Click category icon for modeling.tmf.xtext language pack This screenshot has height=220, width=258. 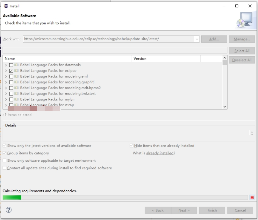pyautogui.click(x=16, y=94)
